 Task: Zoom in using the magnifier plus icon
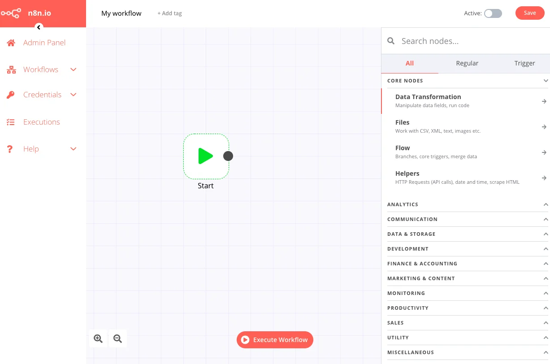98,338
